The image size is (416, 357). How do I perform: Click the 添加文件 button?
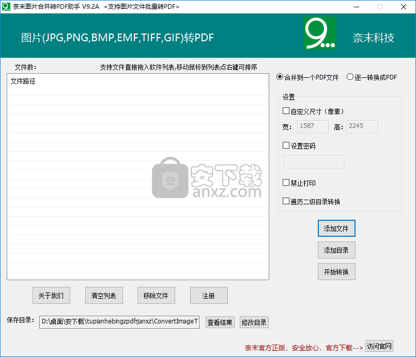[x=336, y=229]
